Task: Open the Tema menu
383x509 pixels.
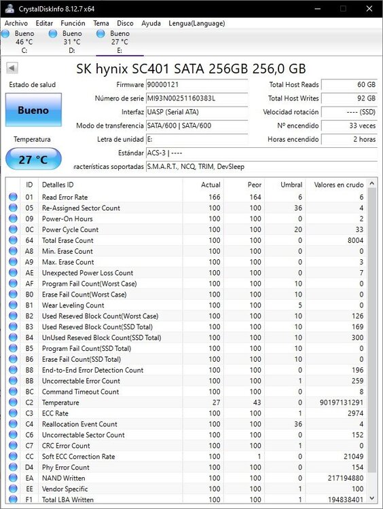Action: click(x=101, y=23)
